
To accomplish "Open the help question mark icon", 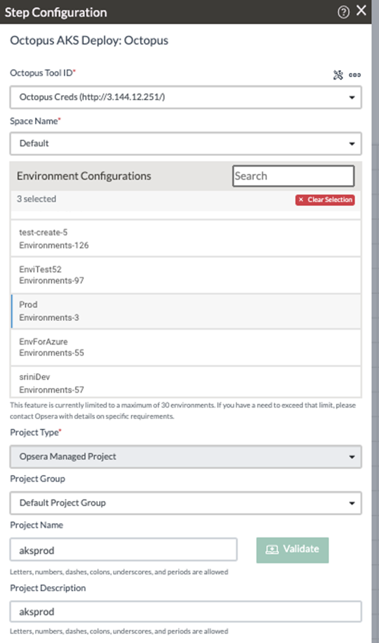I will (343, 12).
